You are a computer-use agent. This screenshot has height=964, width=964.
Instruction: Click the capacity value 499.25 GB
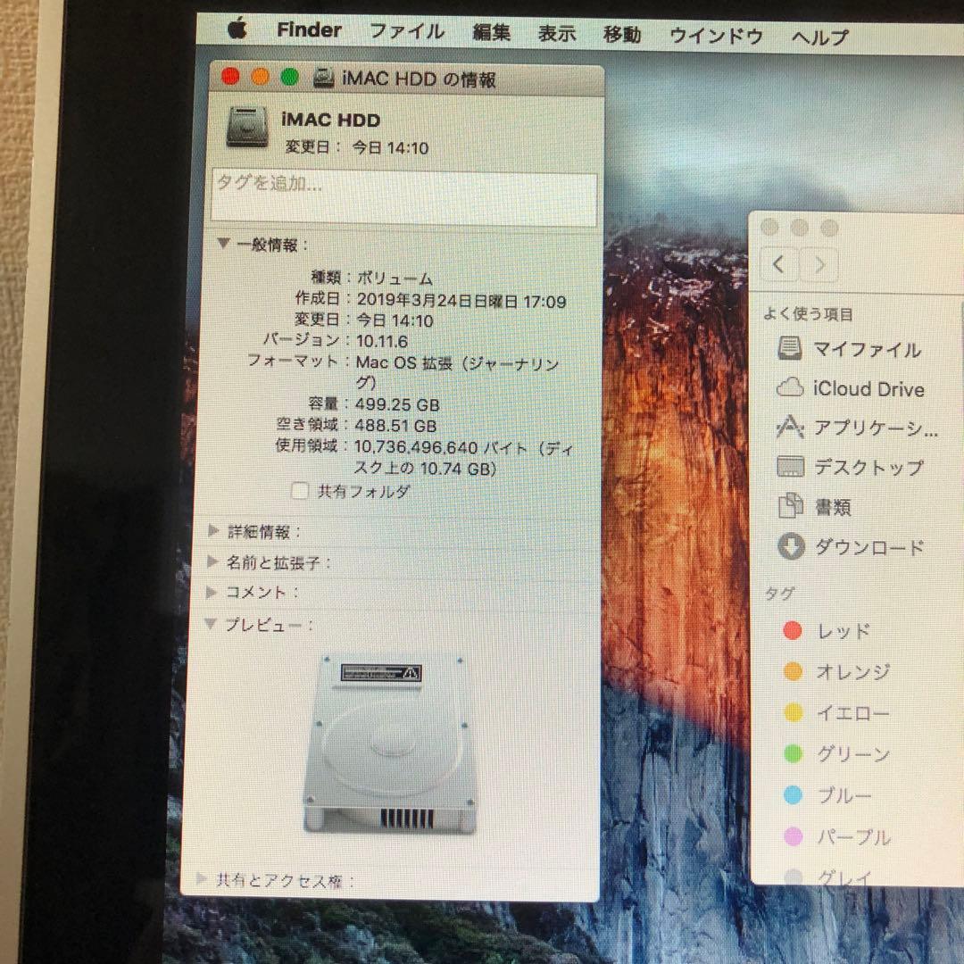pos(397,404)
